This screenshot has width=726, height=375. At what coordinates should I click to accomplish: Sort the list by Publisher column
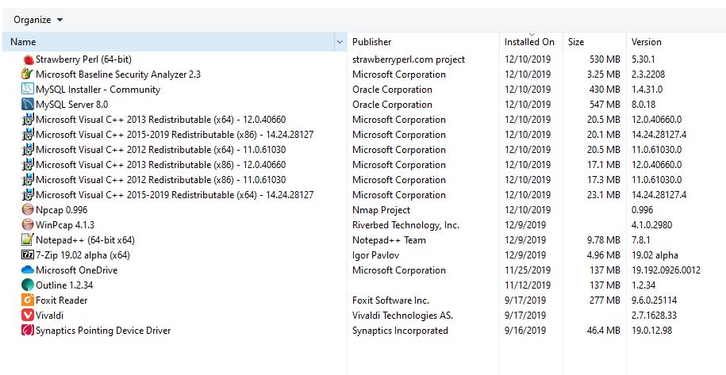(x=371, y=42)
